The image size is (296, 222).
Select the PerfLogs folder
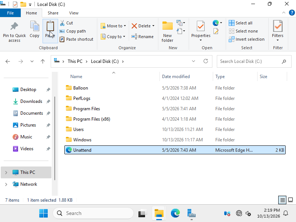175,98
